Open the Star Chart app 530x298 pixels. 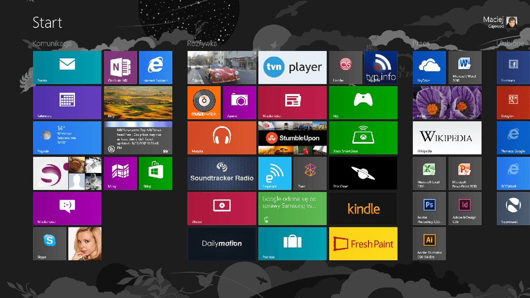point(363,173)
